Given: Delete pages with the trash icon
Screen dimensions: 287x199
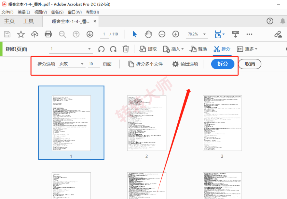Looking at the screenshot, I should click(126, 49).
